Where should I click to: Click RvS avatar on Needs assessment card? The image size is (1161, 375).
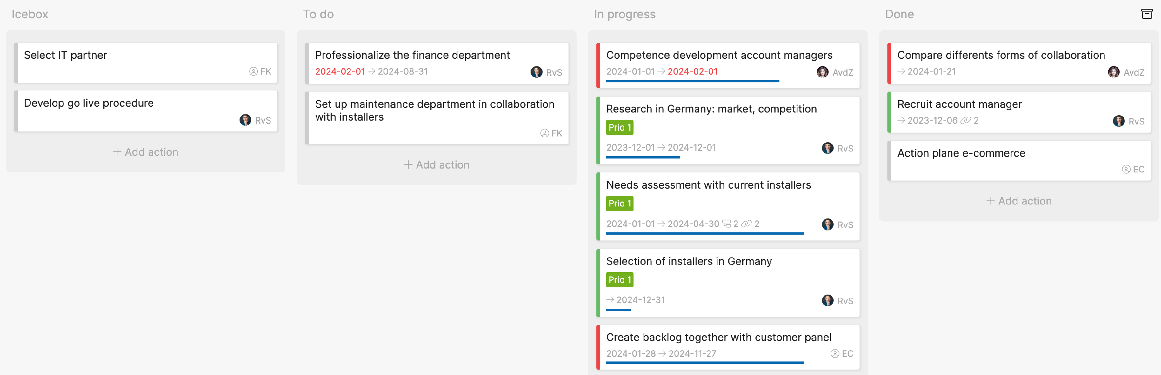click(x=827, y=224)
